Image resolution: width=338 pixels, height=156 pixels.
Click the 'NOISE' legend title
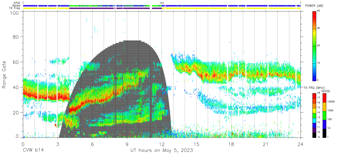tap(326, 91)
